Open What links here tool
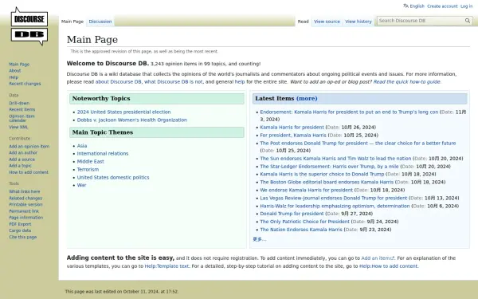This screenshot has height=299, width=478. tap(25, 191)
